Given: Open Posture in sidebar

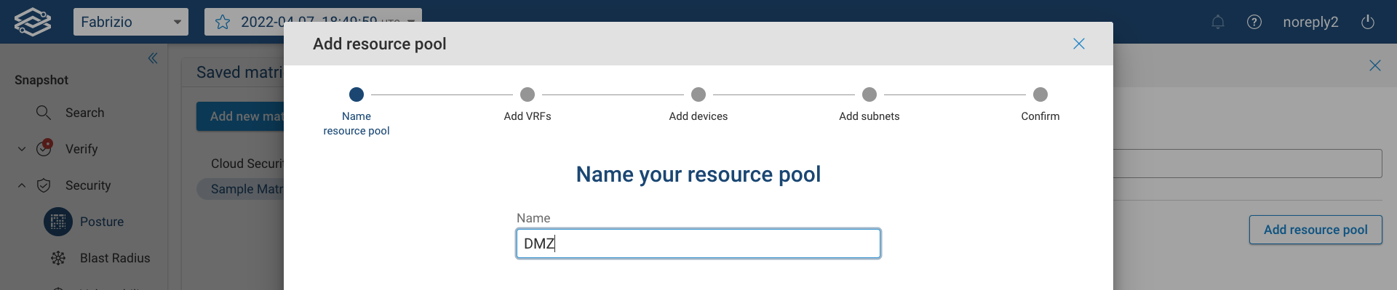Looking at the screenshot, I should (102, 222).
